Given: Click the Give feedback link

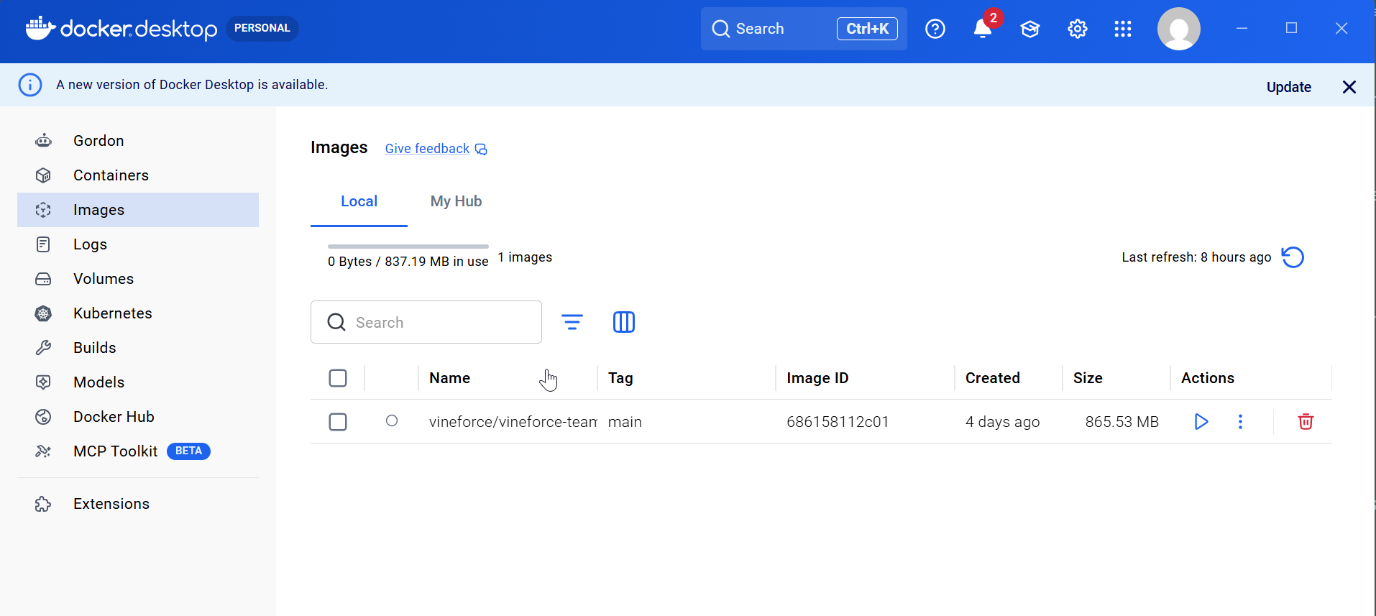Looking at the screenshot, I should pos(436,149).
